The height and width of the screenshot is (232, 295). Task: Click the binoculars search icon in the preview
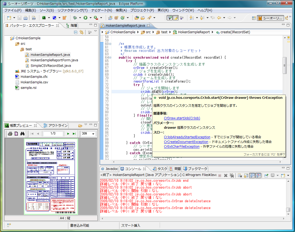(22, 134)
